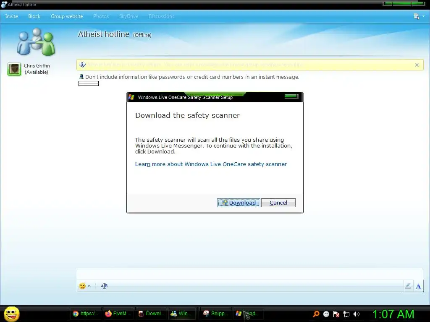Screen dimensions: 430x322
Task: Switch to the Chrome https taskbar item
Action: click(86, 314)
